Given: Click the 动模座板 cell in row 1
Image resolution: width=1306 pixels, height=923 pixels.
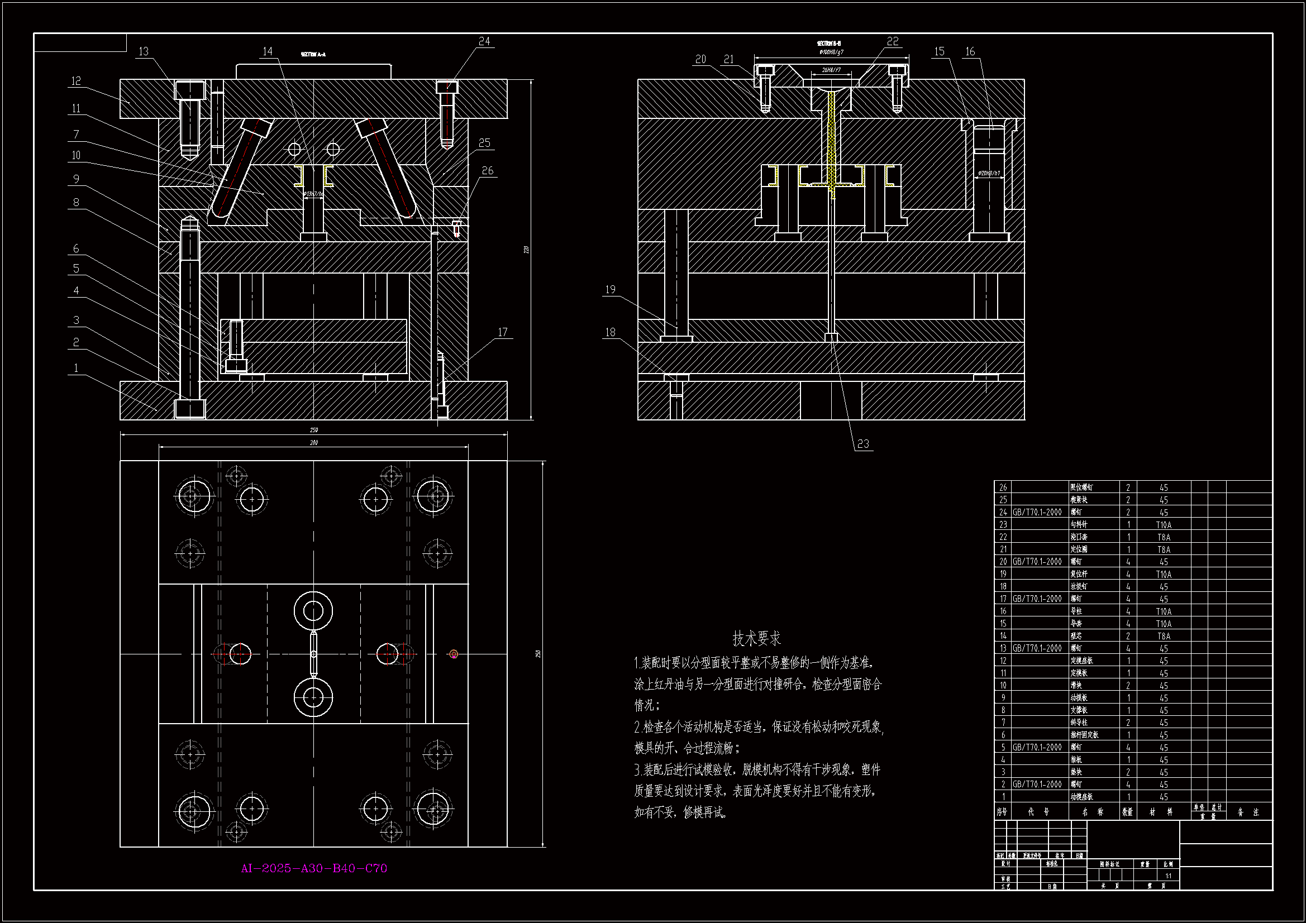Looking at the screenshot, I should (x=1081, y=797).
